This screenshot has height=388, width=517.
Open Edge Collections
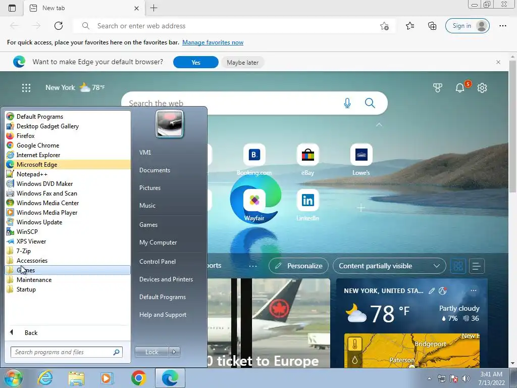click(432, 26)
